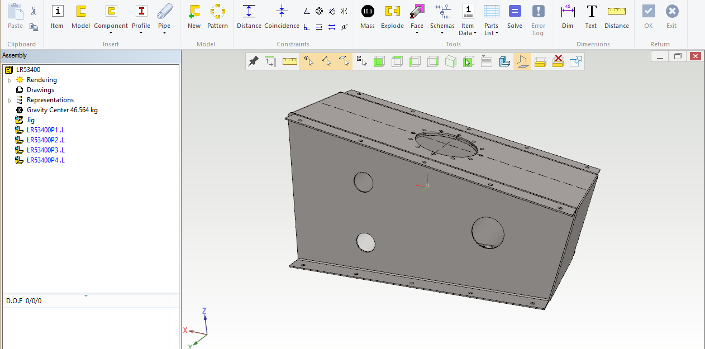Image resolution: width=705 pixels, height=349 pixels.
Task: Click the Item insert button
Action: point(57,16)
